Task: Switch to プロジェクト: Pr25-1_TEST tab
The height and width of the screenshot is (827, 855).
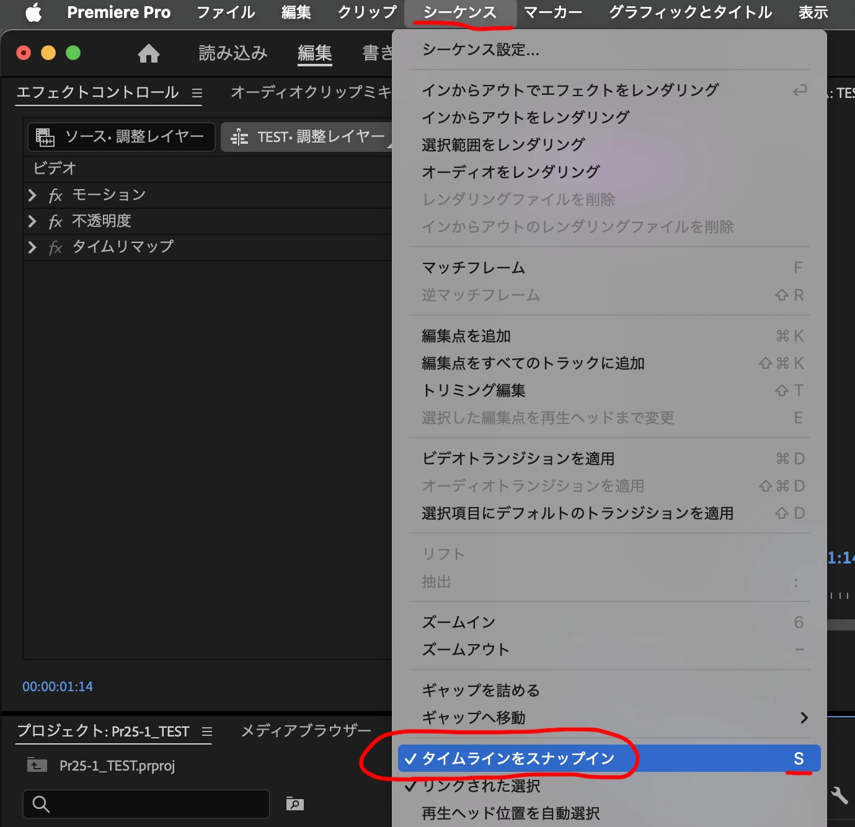Action: click(x=103, y=732)
